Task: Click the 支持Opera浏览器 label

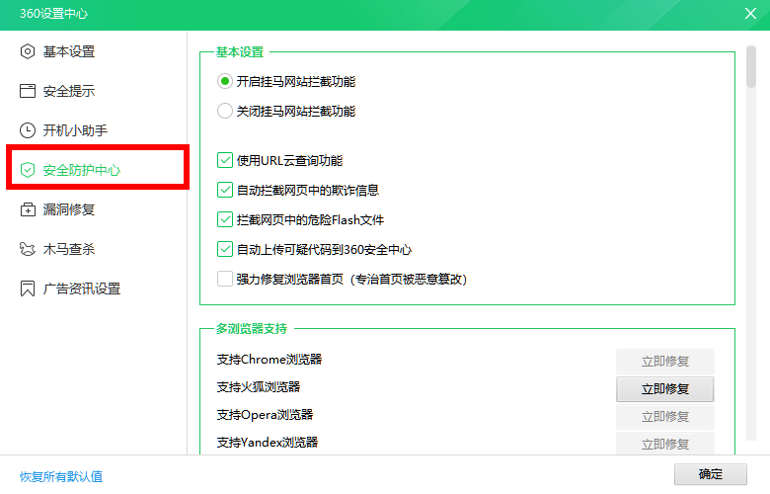Action: [265, 414]
